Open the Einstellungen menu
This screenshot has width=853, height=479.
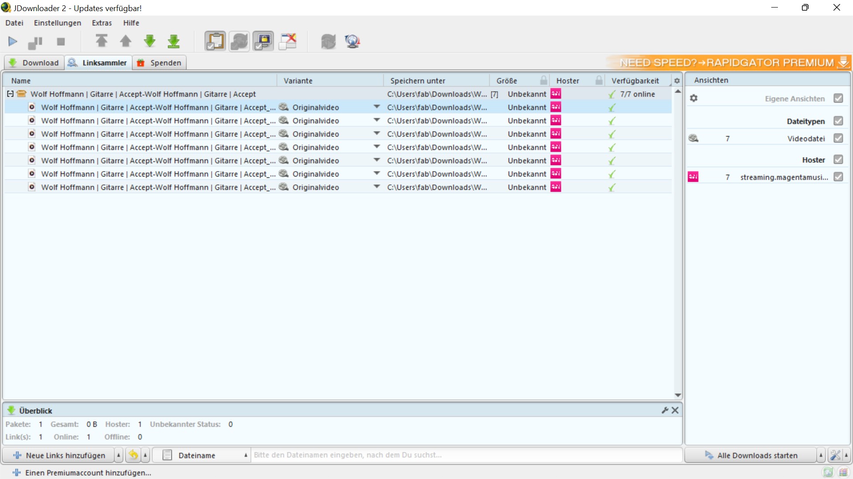pos(57,23)
